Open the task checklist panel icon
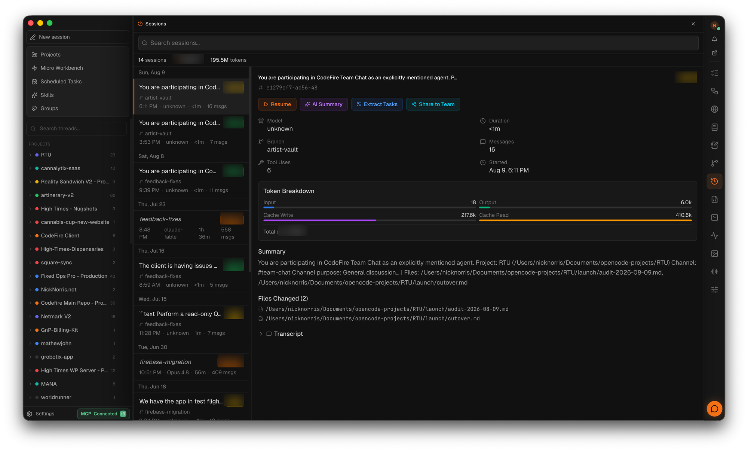The height and width of the screenshot is (451, 748). [x=714, y=73]
